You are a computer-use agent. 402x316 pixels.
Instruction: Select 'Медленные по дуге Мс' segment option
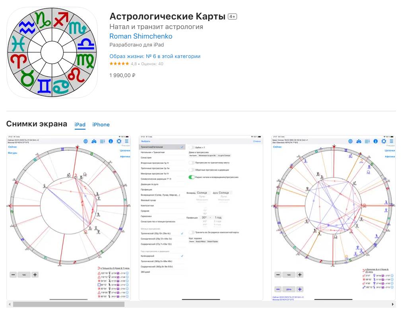click(207, 155)
